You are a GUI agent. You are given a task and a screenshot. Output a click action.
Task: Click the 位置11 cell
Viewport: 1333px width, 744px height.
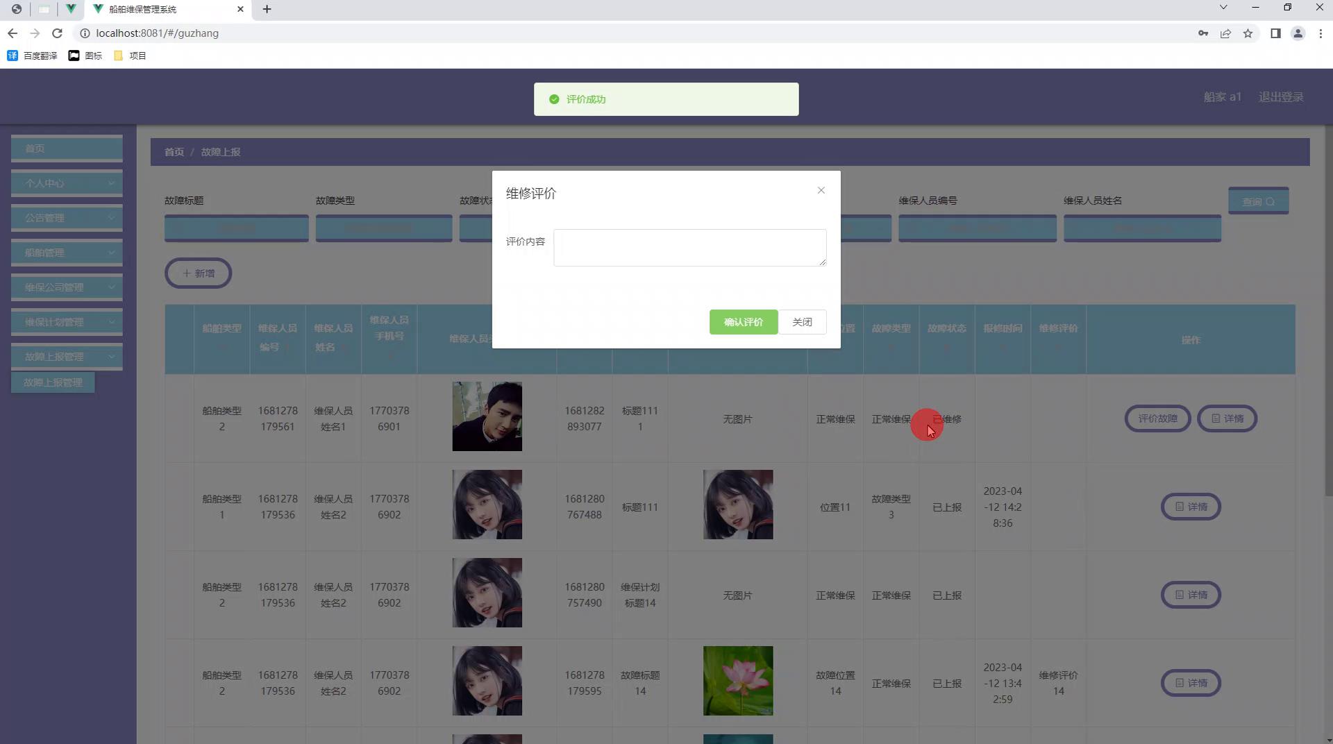click(x=835, y=507)
